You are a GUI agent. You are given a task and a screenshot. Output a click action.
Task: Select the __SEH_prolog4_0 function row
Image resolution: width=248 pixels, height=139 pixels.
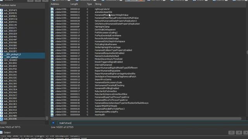[x=22, y=54]
